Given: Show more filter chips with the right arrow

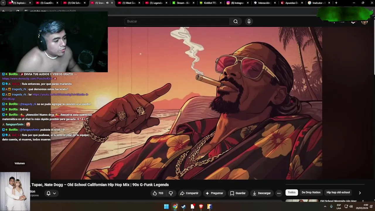Looking at the screenshot, I should coord(360,193).
